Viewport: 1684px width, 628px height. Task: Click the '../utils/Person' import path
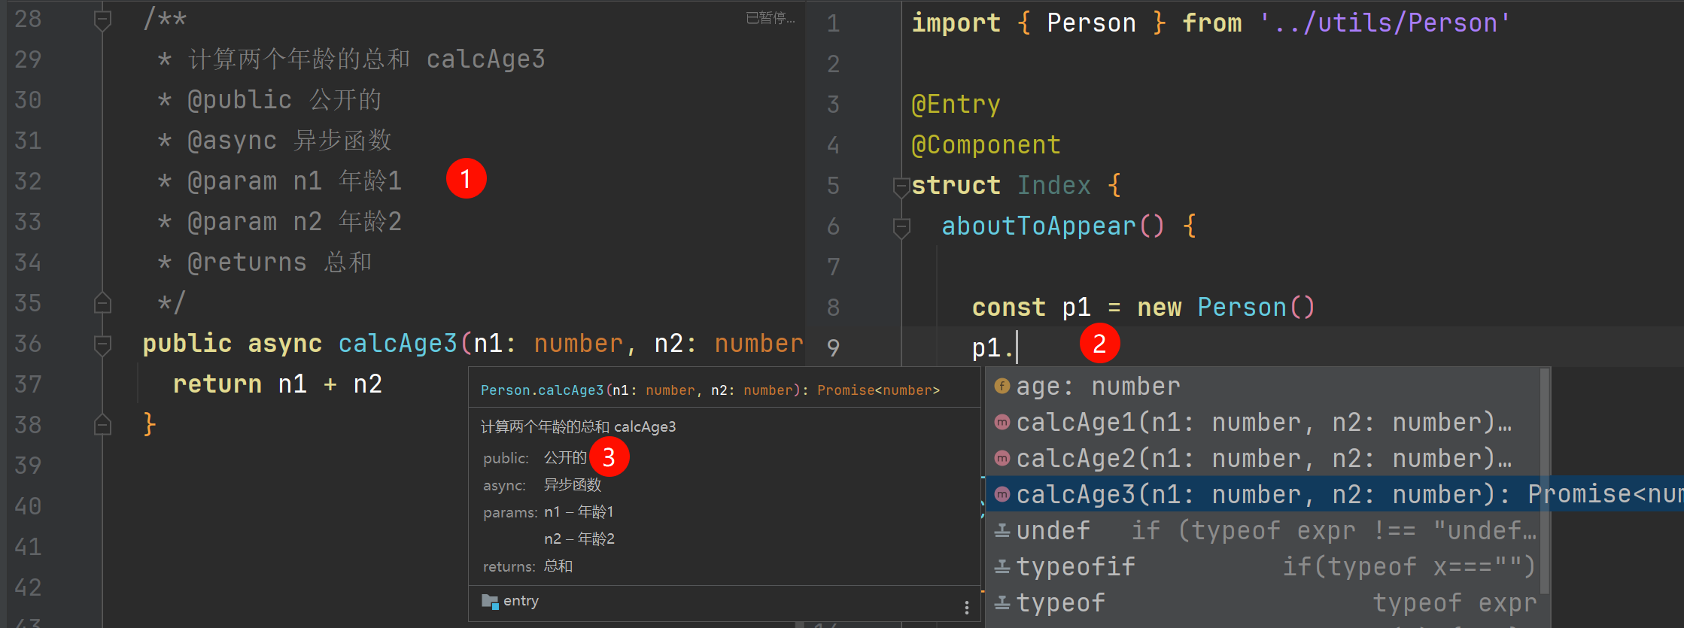coord(1385,23)
